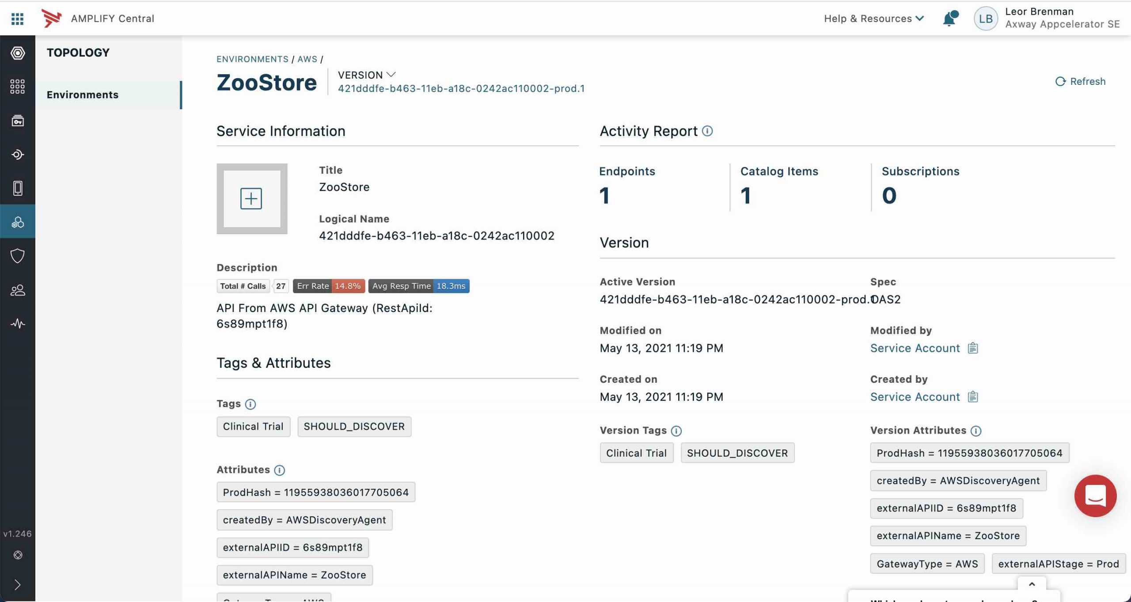Click the AWS breadcrumb link
This screenshot has width=1131, height=602.
[307, 59]
